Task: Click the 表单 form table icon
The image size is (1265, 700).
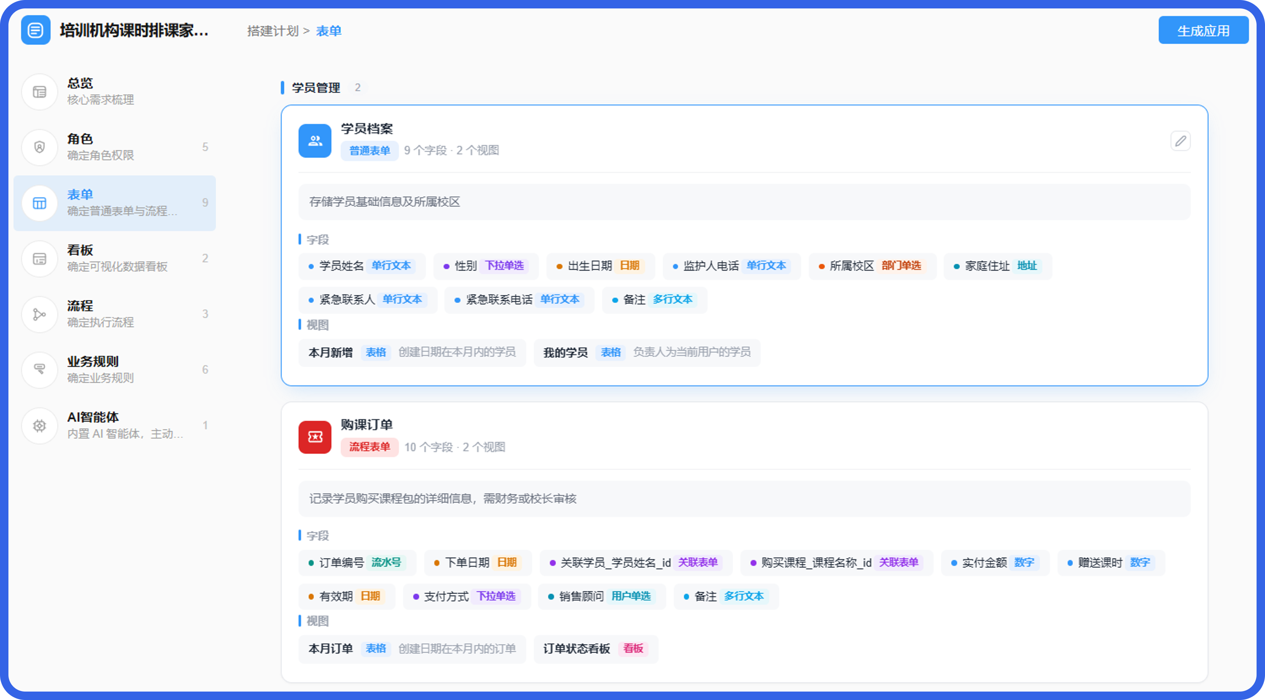Action: (40, 203)
